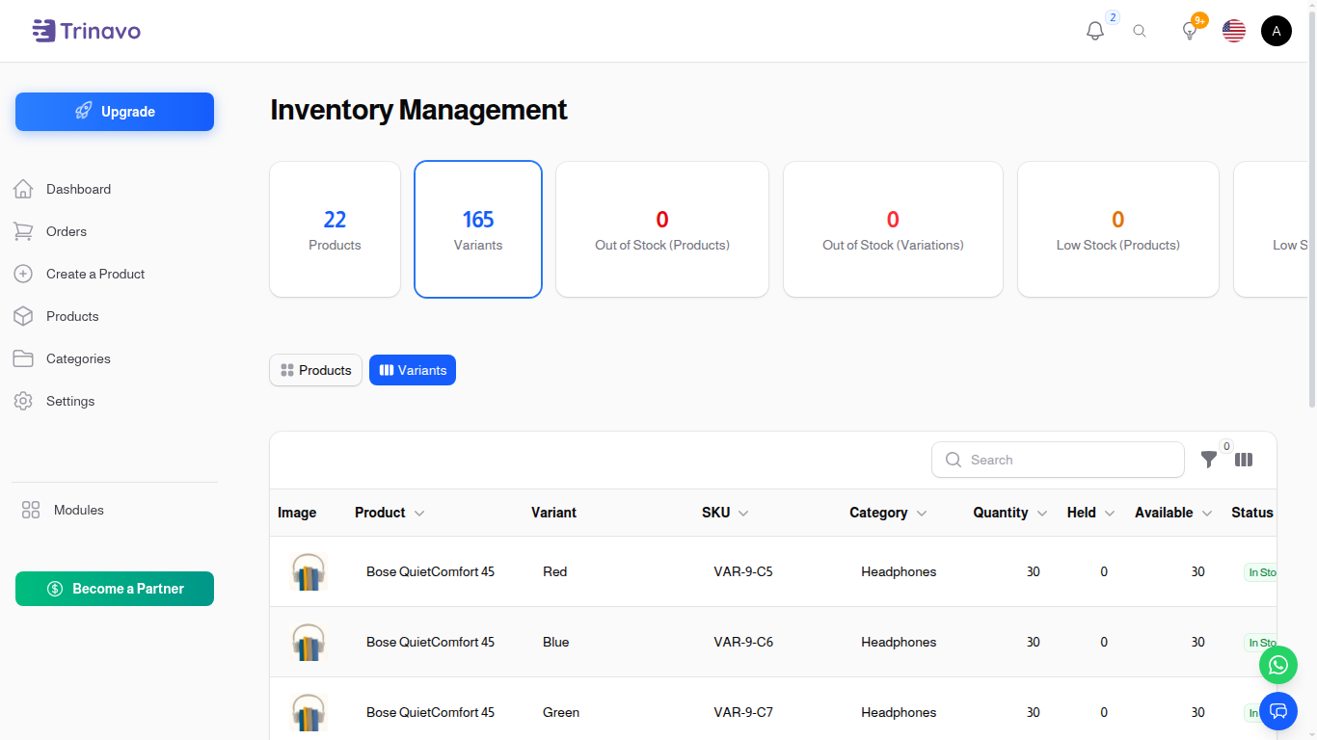
Task: Switch to the Products view tab
Action: coord(316,370)
